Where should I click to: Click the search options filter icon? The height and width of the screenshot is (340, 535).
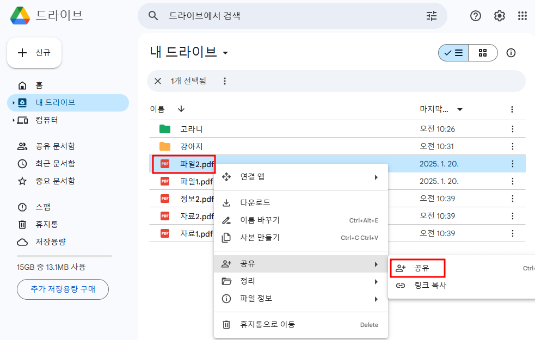tap(432, 16)
